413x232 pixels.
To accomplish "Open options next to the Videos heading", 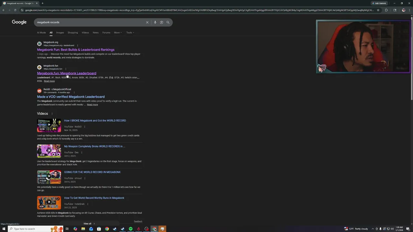I will [52, 114].
